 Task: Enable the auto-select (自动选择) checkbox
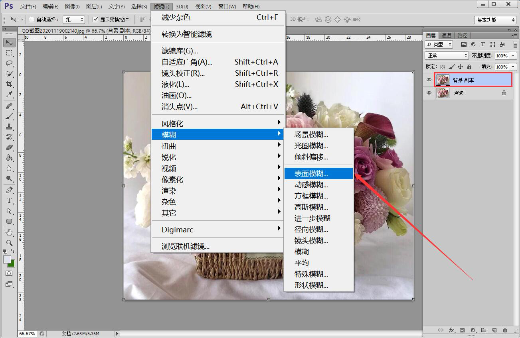[32, 20]
